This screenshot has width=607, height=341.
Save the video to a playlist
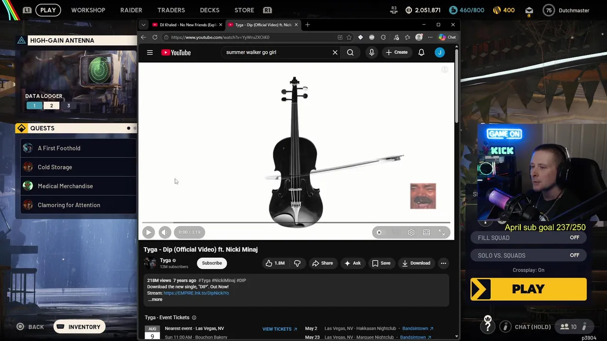381,263
